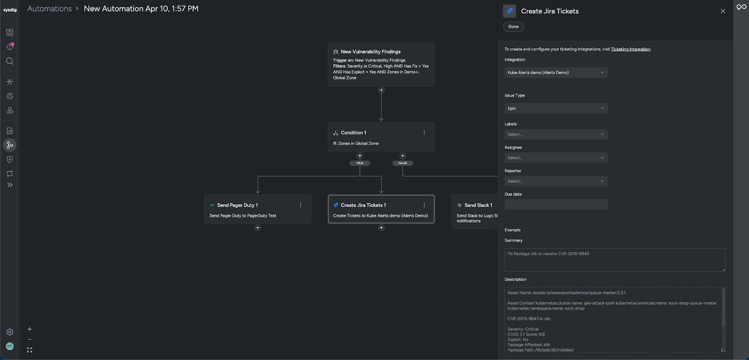749x360 pixels.
Task: Open the Assignee select dropdown
Action: [556, 158]
